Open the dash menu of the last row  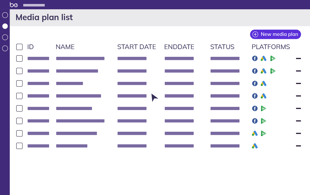[298, 146]
